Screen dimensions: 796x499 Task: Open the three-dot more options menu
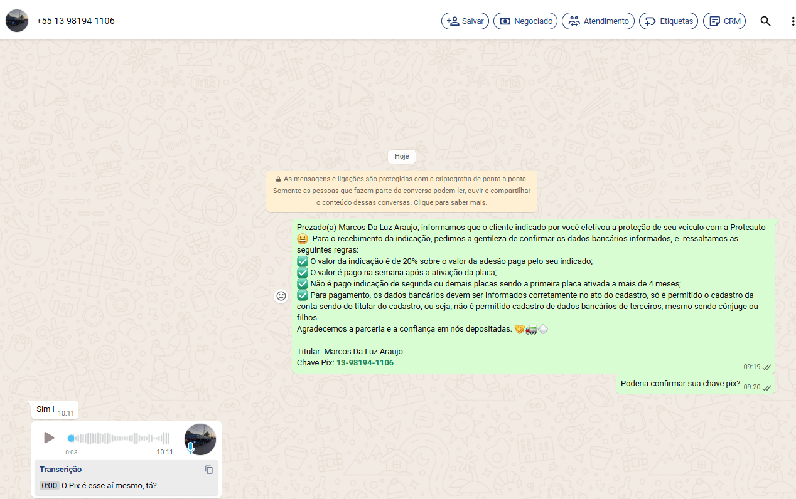tap(792, 21)
